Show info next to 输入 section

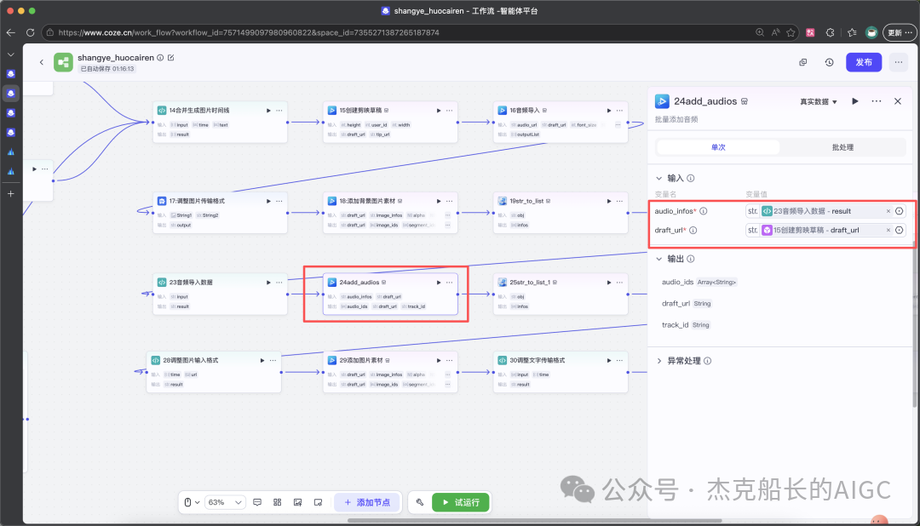coord(691,178)
